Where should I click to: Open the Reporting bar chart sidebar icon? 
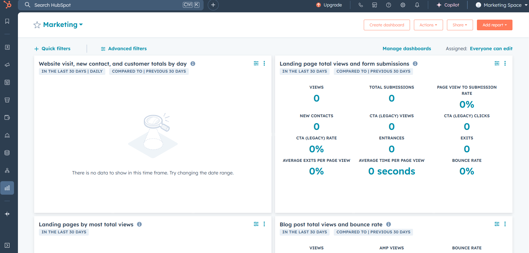point(7,188)
